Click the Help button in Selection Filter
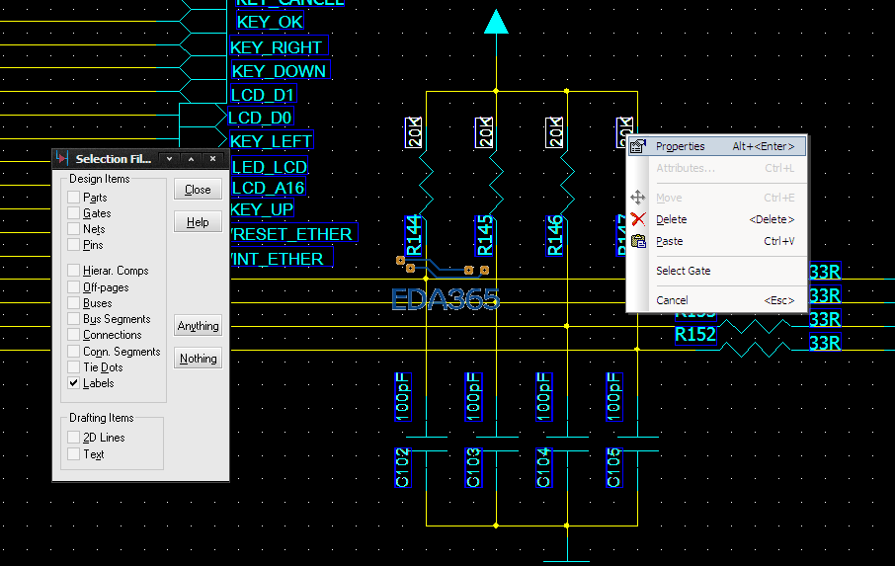Viewport: 895px width, 566px height. coord(198,222)
